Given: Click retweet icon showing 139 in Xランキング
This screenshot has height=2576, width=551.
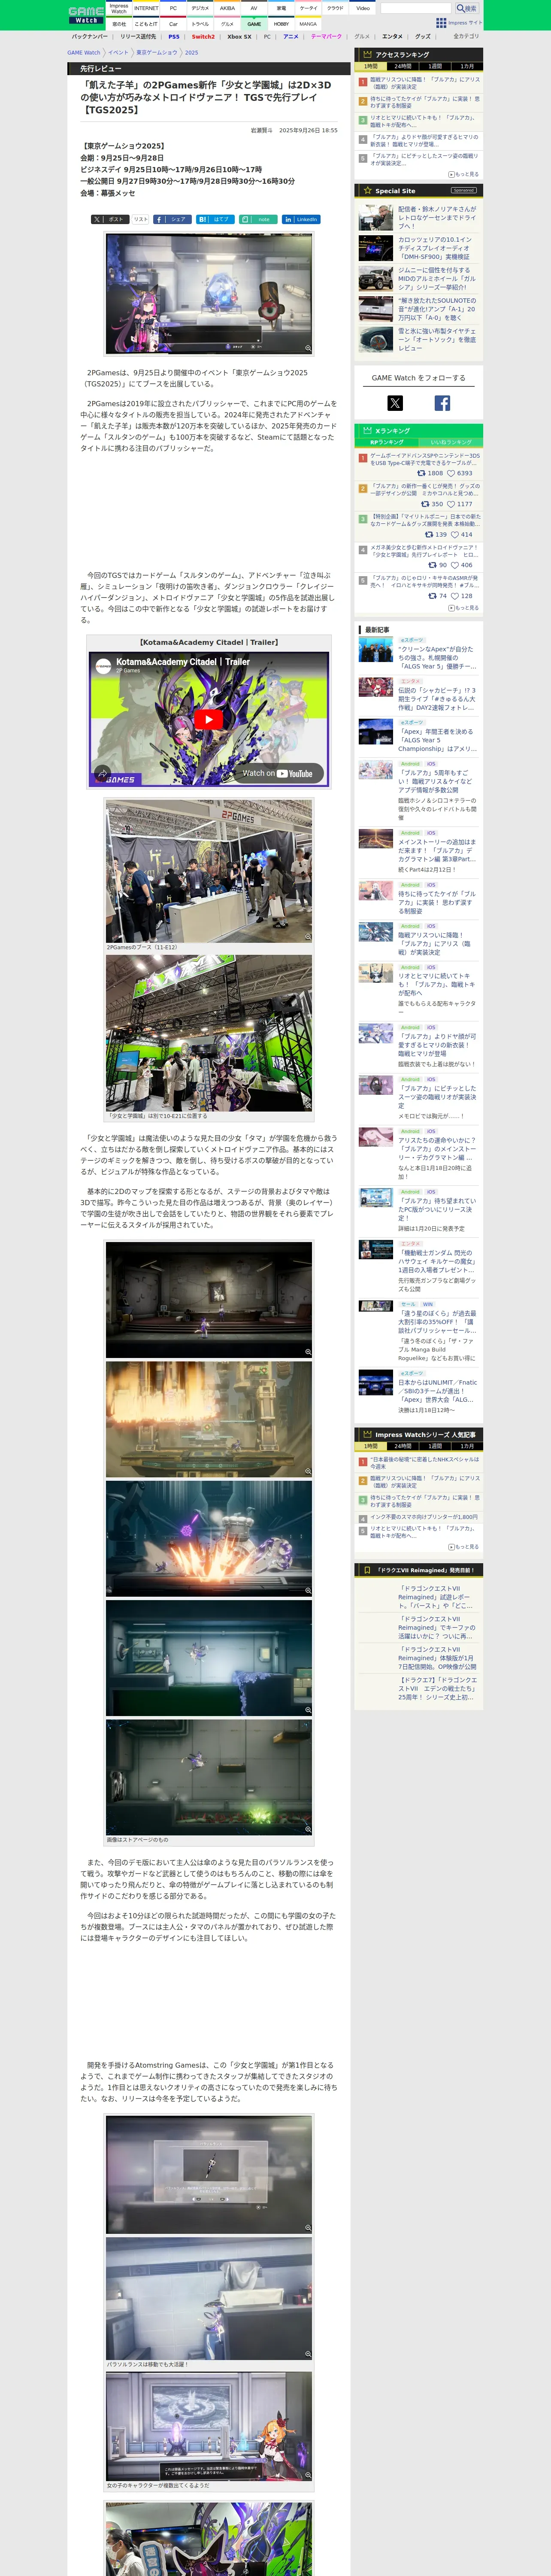Looking at the screenshot, I should [x=429, y=534].
